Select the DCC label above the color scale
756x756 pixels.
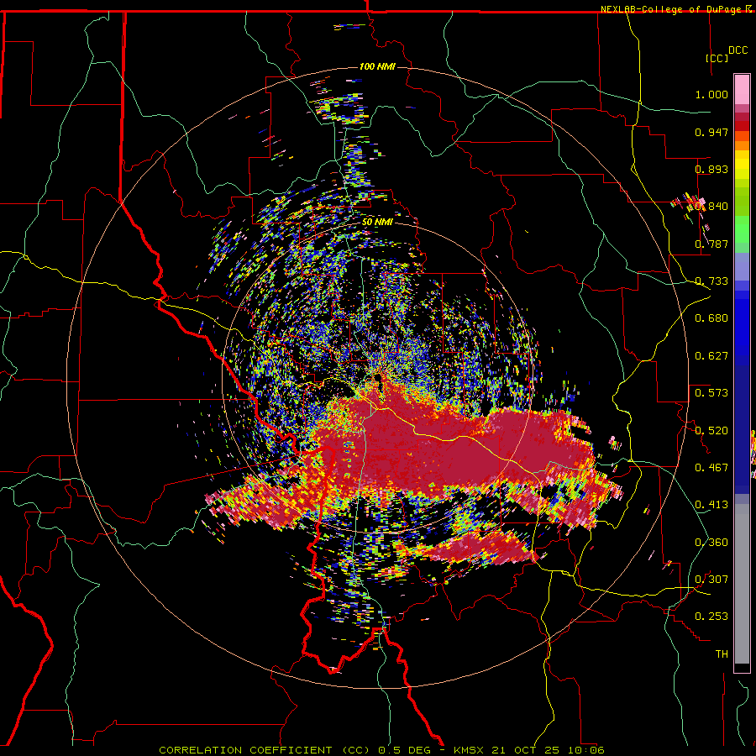coord(738,50)
